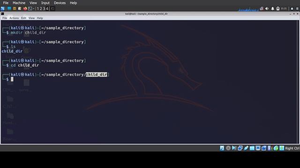300x168 pixels.
Task: Click the VirtualBox USB devices status icon
Action: coord(246,148)
